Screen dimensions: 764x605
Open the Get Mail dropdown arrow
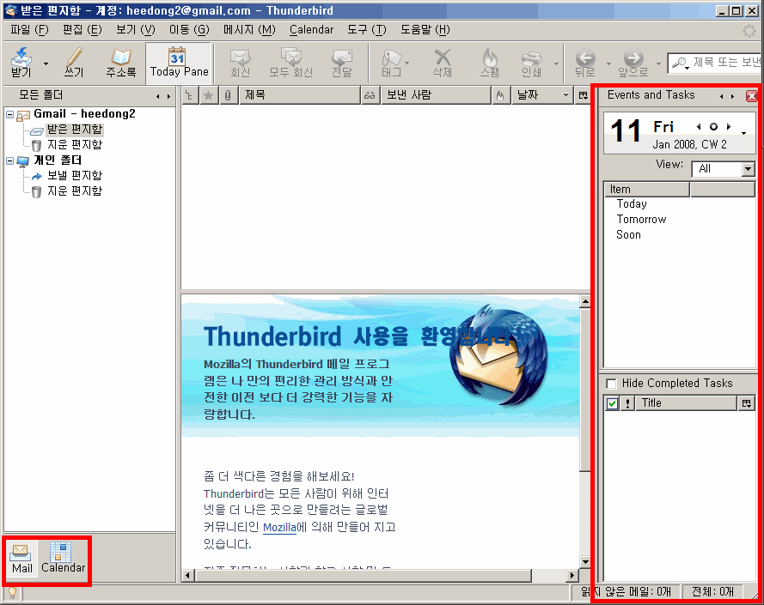tap(46, 64)
